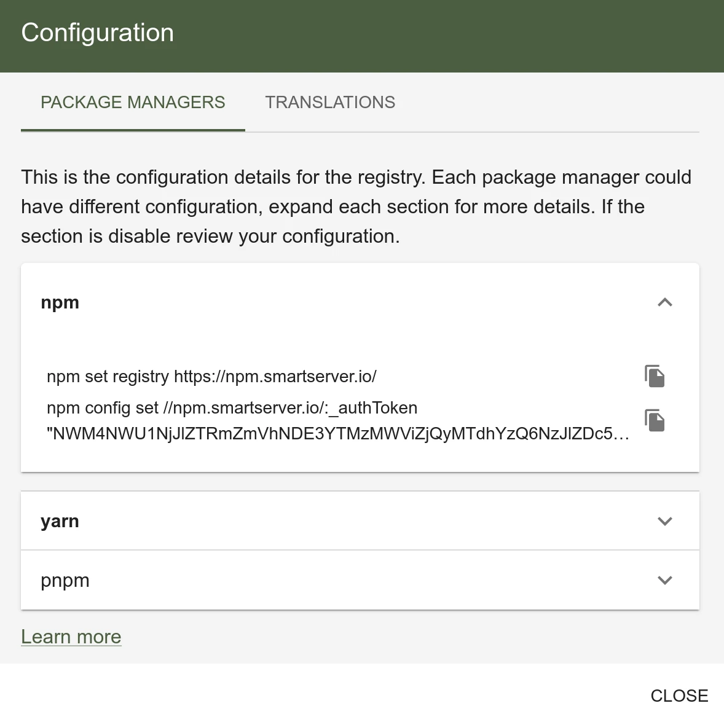The width and height of the screenshot is (724, 722).
Task: Select the PACKAGE MANAGERS tab
Action: [x=133, y=102]
